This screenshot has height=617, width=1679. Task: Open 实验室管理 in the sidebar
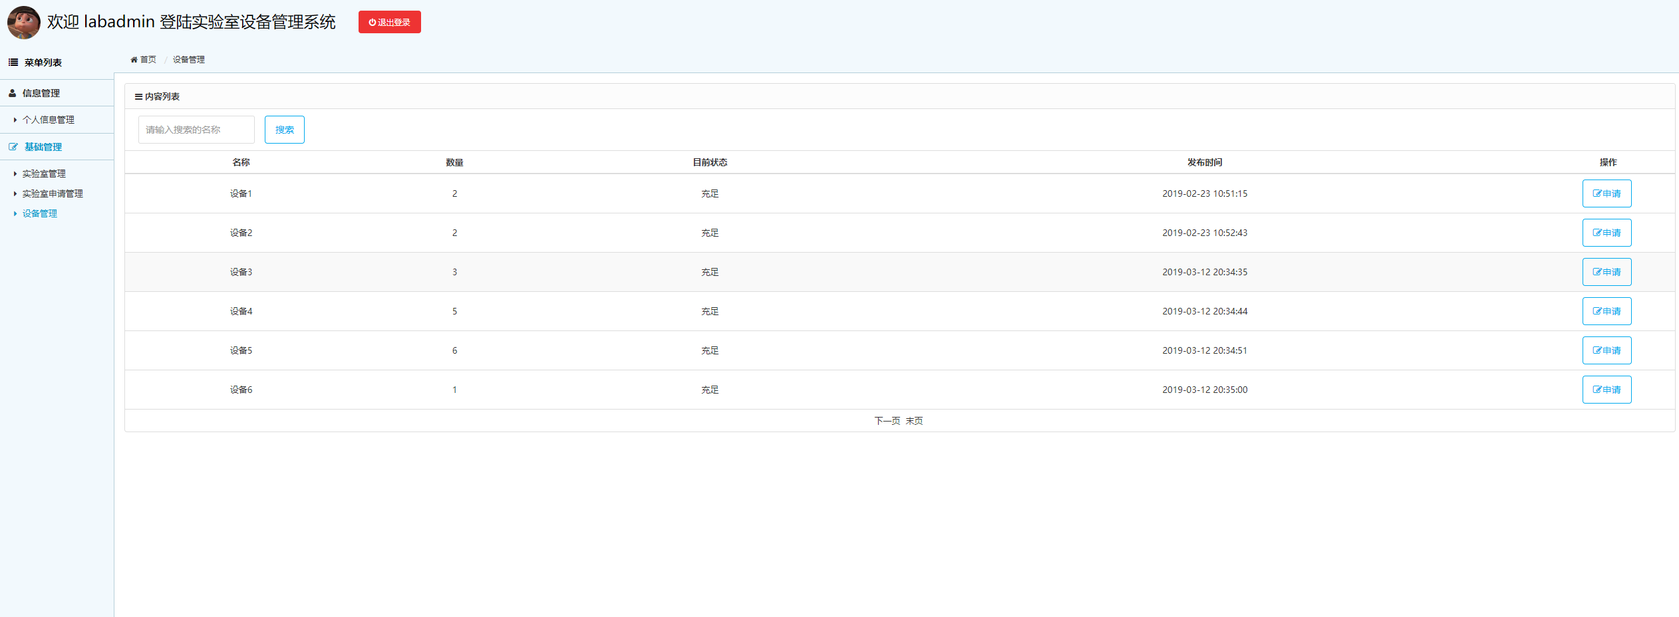coord(44,174)
